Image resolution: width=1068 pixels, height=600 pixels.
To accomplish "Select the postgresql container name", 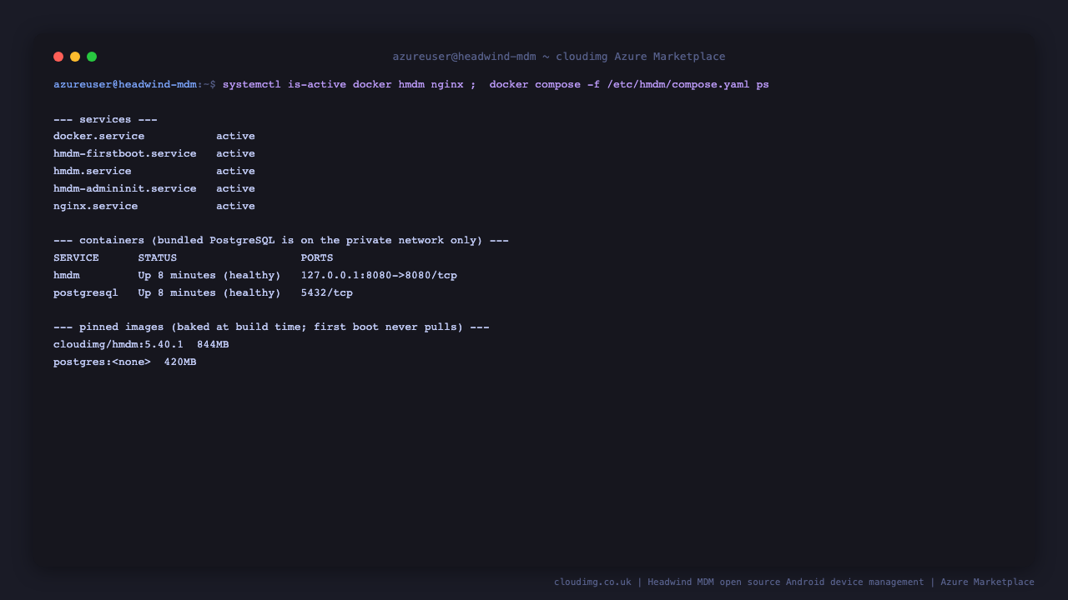I will coord(86,293).
